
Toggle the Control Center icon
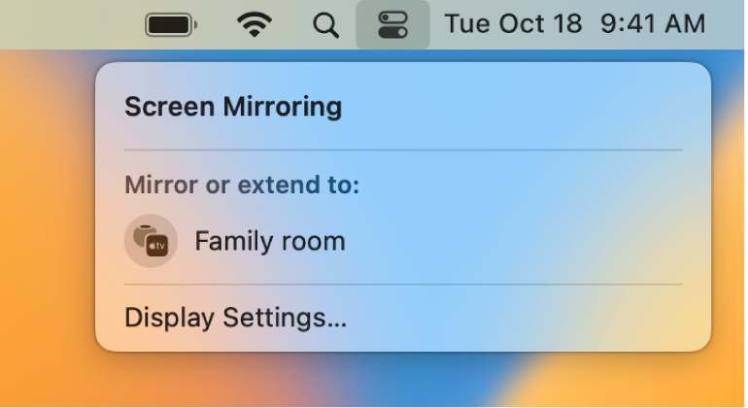[392, 25]
